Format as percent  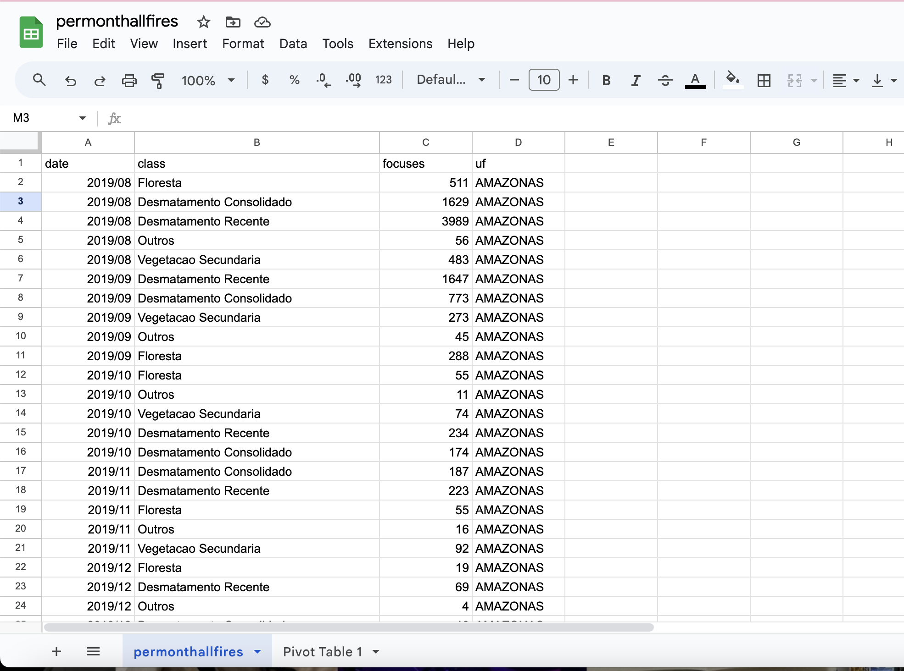pos(294,80)
